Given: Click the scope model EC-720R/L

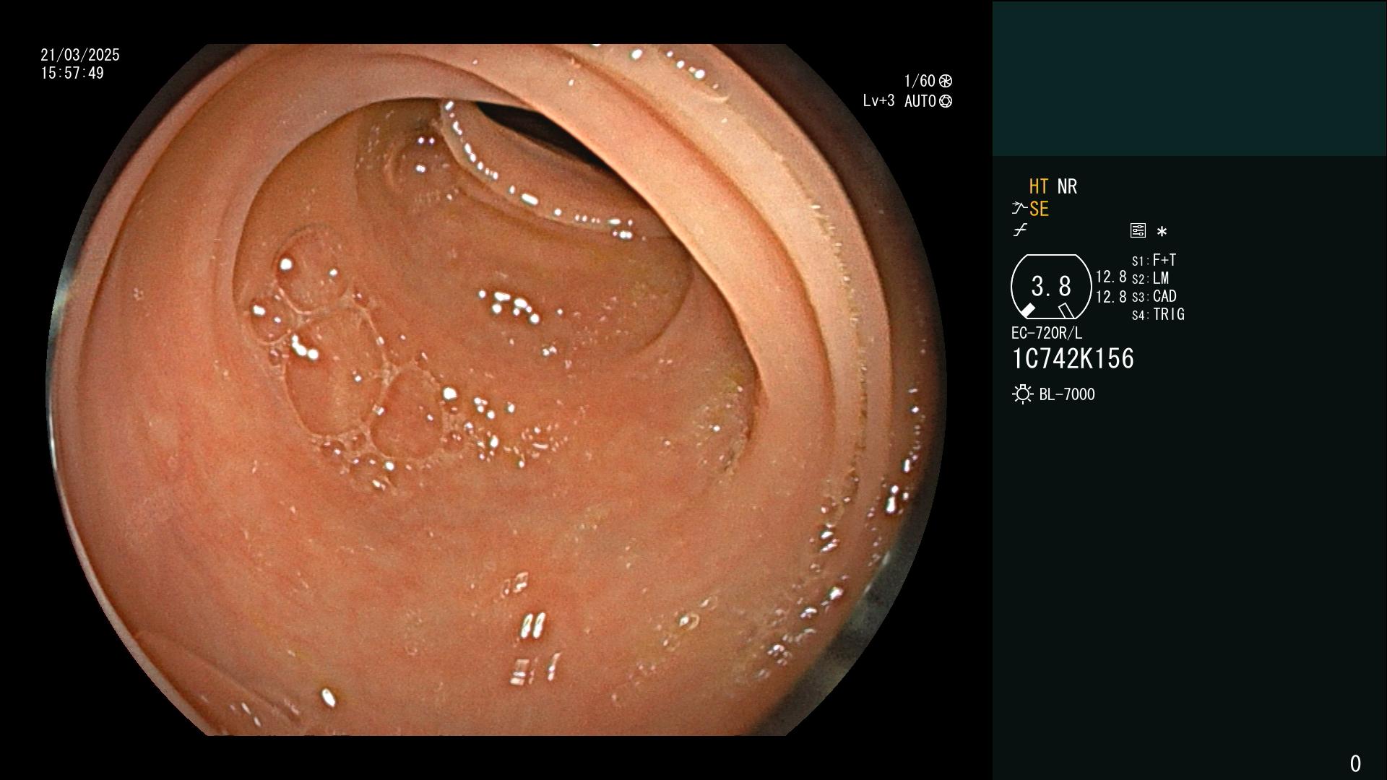Looking at the screenshot, I should [x=1047, y=333].
